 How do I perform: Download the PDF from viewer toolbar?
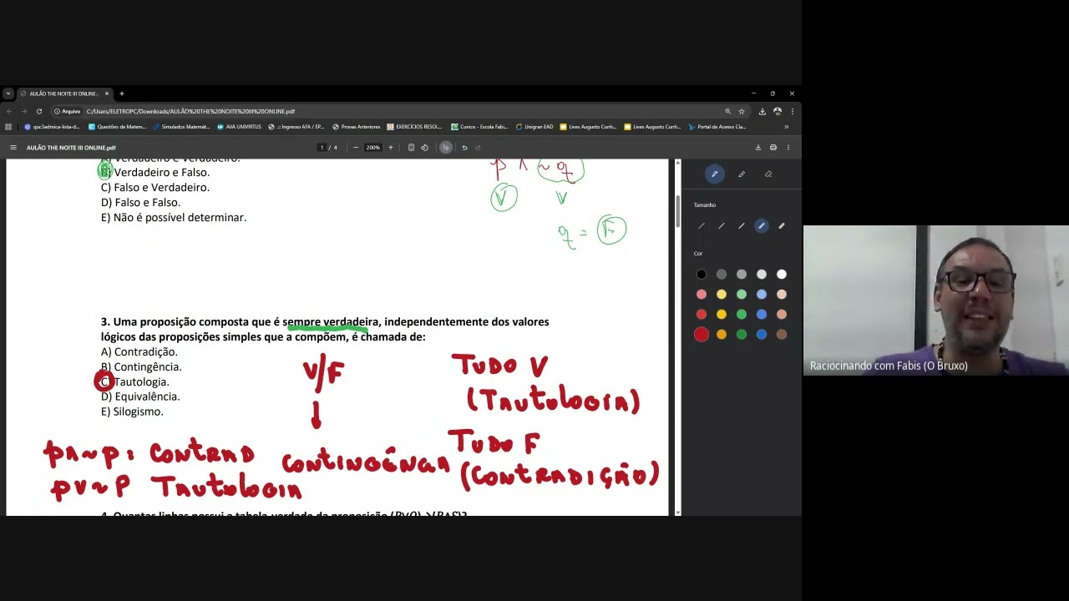(x=758, y=148)
